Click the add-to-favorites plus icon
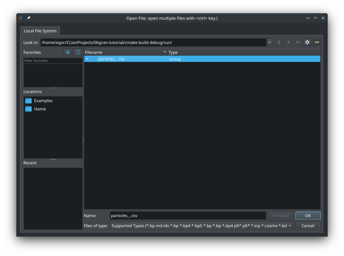 pyautogui.click(x=68, y=52)
